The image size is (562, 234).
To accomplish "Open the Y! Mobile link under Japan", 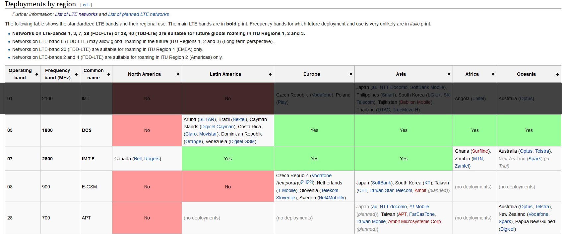I will 419,207.
